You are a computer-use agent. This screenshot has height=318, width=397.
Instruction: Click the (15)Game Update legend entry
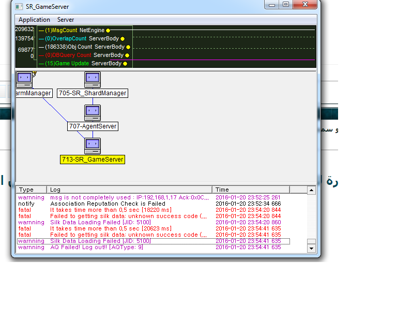(x=67, y=63)
